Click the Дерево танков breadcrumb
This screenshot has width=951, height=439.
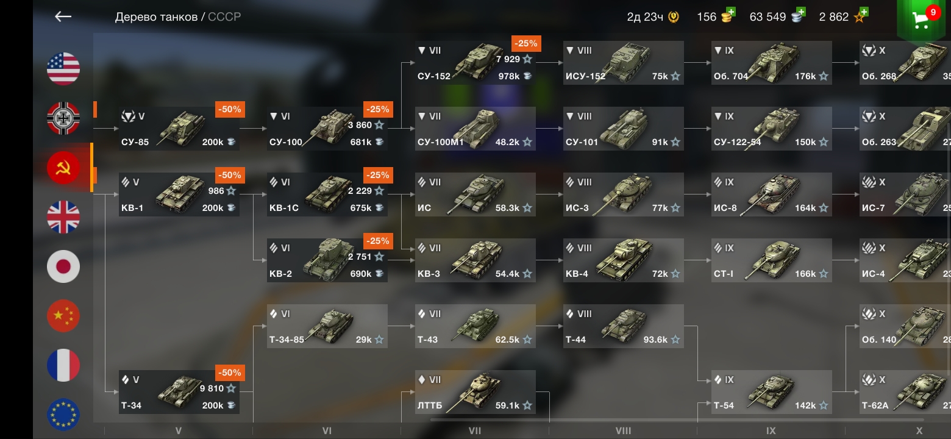point(157,16)
